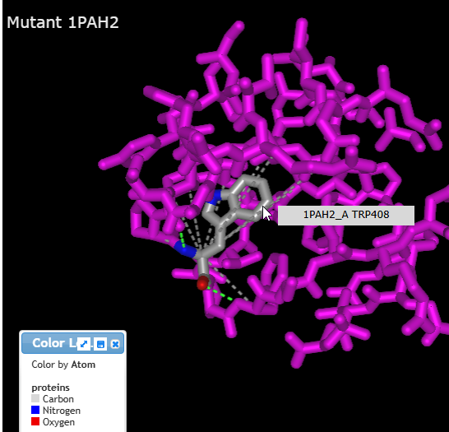This screenshot has height=432, width=449.
Task: Click the Carbon legend label
Action: 58,399
